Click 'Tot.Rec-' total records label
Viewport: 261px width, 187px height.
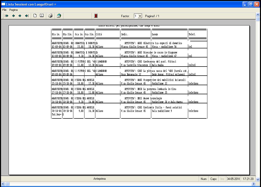(x=57, y=114)
